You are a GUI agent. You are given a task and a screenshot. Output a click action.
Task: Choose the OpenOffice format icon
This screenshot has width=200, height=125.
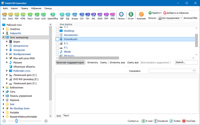[53, 14]
